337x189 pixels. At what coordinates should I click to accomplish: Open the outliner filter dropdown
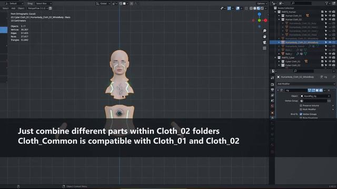tap(328, 4)
